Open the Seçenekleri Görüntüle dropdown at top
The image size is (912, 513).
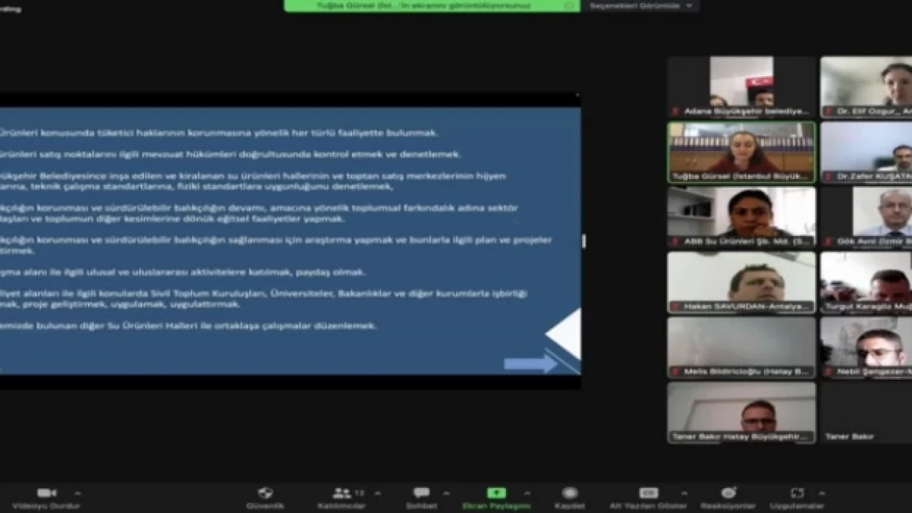[x=640, y=6]
